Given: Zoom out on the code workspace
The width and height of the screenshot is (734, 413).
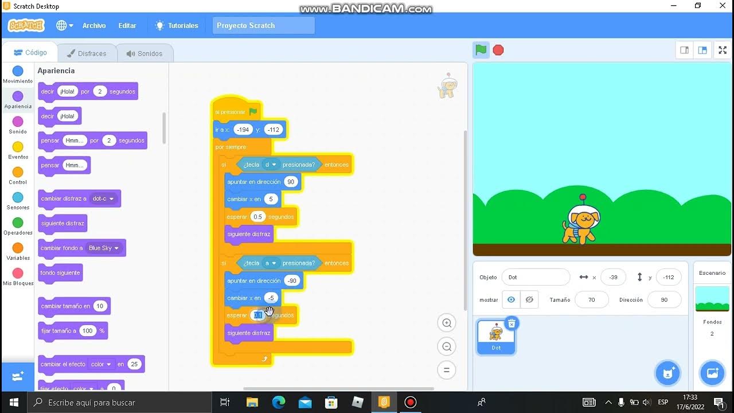Looking at the screenshot, I should coord(446,346).
